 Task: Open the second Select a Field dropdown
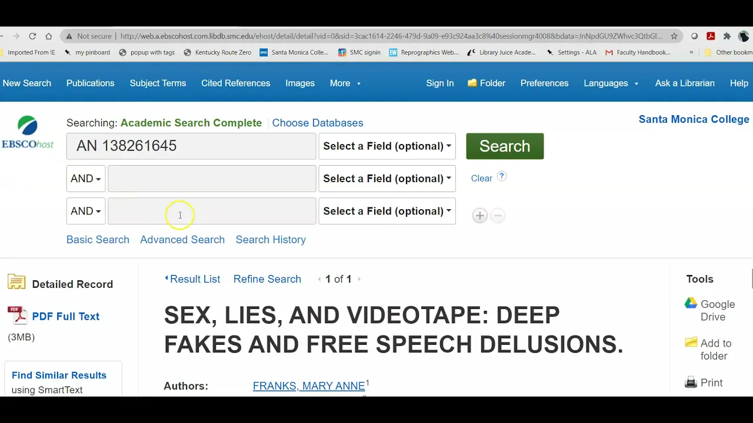[387, 179]
